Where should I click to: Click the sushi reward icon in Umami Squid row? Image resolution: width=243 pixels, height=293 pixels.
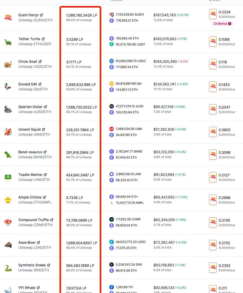[x=213, y=132]
